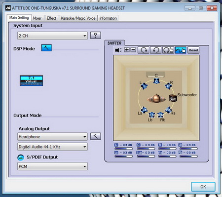
Task: Open the S/PDIF PCM dropdown
Action: 52,166
